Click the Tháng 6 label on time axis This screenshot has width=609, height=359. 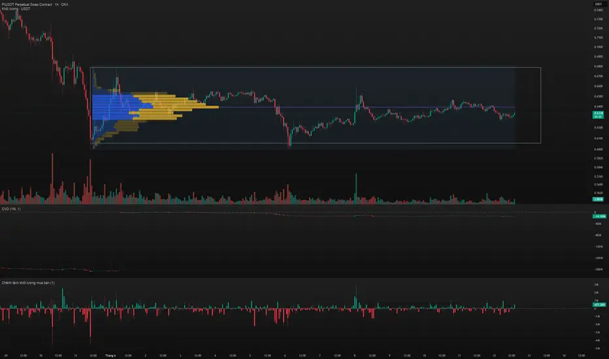pyautogui.click(x=110, y=356)
